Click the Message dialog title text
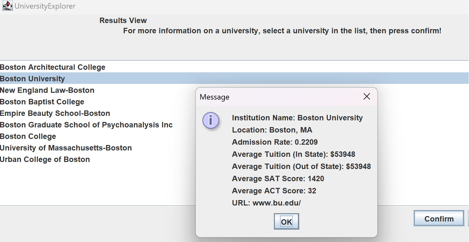 point(215,97)
